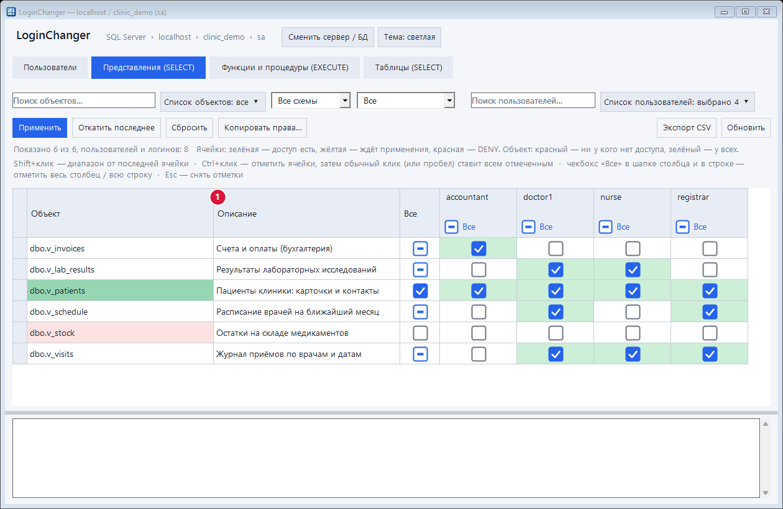Image resolution: width=783 pixels, height=509 pixels.
Task: Focus the Поиск пользователей search field
Action: [533, 101]
